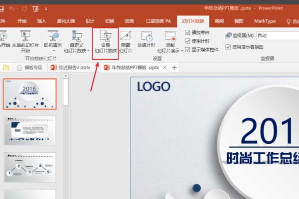The image size is (299, 199).
Task: Toggle the Play Narrations checkbox
Action: [187, 32]
